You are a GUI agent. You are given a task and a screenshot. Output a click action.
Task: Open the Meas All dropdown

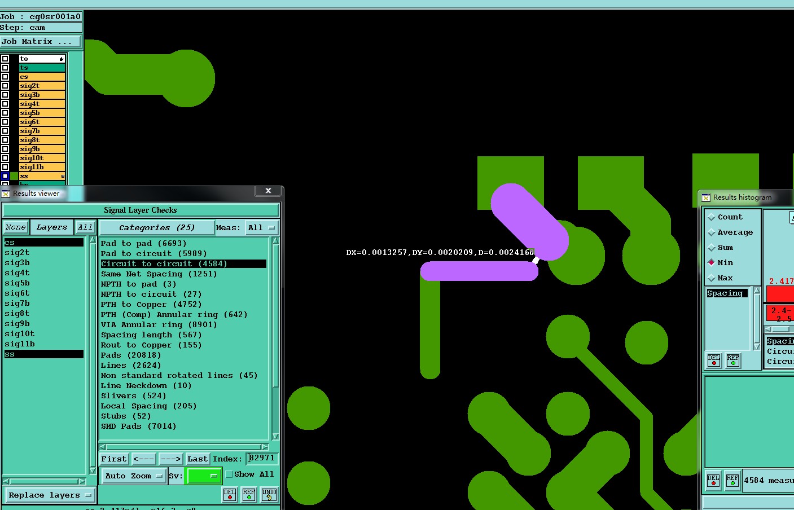pos(261,227)
